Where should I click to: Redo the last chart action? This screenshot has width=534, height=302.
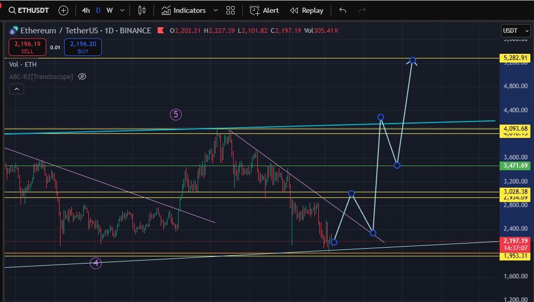[x=362, y=10]
